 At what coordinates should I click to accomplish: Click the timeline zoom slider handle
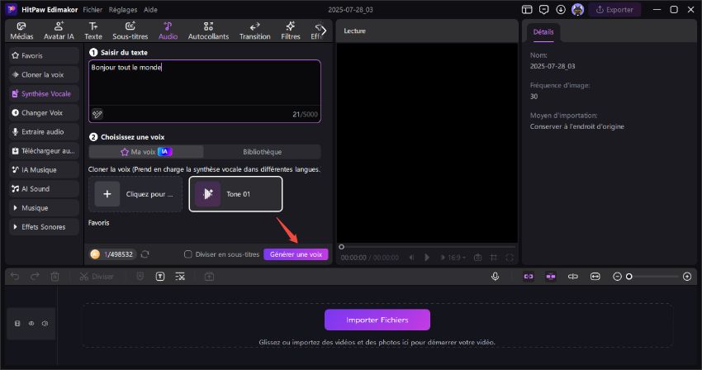(x=629, y=277)
